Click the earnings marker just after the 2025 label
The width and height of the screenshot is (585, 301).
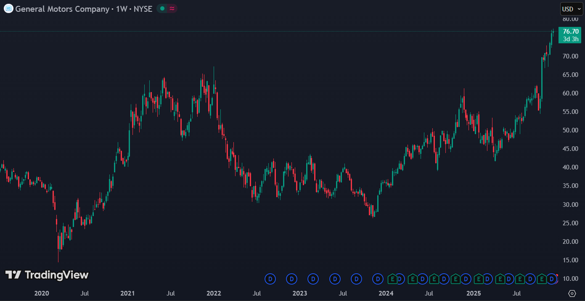[479, 278]
